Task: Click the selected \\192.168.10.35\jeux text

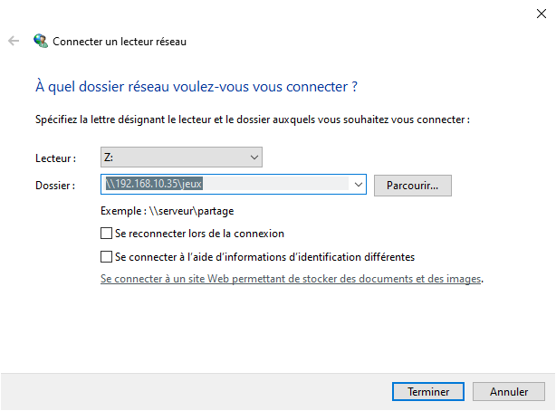Action: coord(154,184)
